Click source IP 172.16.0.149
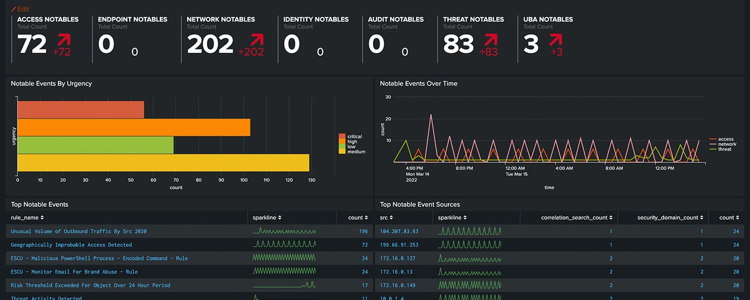This screenshot has height=300, width=750. click(x=398, y=285)
